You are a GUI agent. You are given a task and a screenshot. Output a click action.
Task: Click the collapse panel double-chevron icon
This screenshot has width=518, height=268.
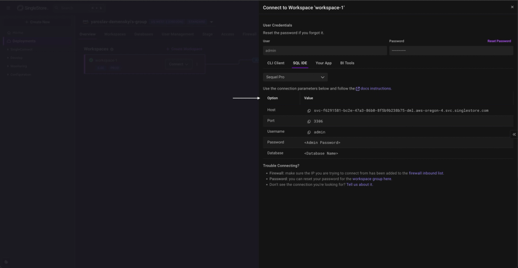pyautogui.click(x=514, y=135)
